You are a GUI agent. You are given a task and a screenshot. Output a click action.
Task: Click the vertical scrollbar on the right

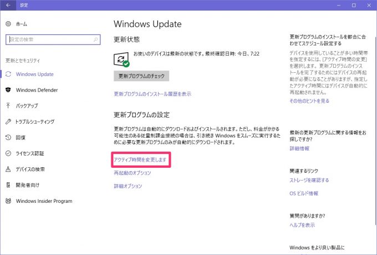click(x=375, y=130)
